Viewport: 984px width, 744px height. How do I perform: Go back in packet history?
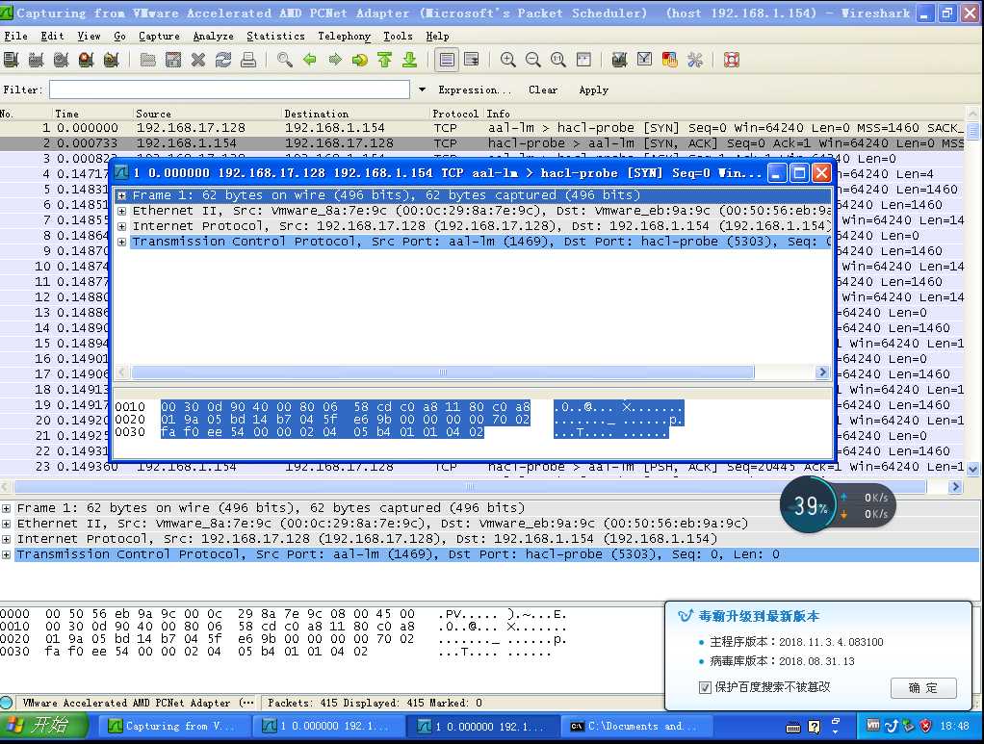(310, 60)
